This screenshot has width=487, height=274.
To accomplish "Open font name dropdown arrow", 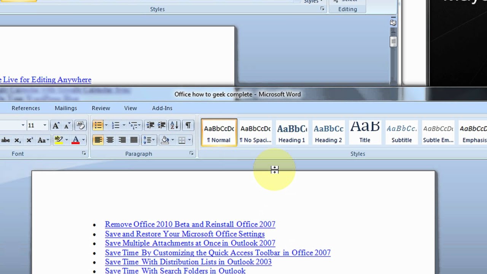I will click(23, 125).
